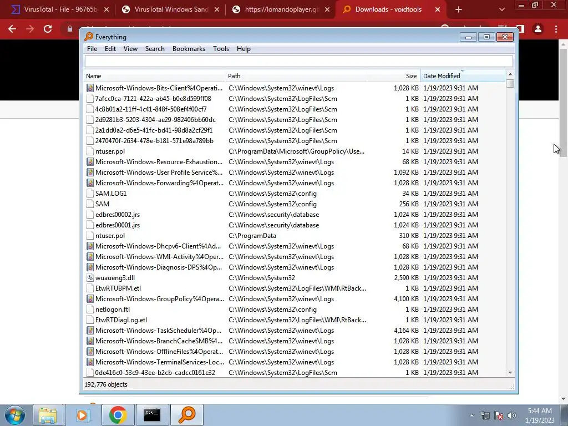Viewport: 568px width, 426px height.
Task: Click file name Microsoft-Windows-OfflineFiles%4Operat...
Action: pos(159,351)
